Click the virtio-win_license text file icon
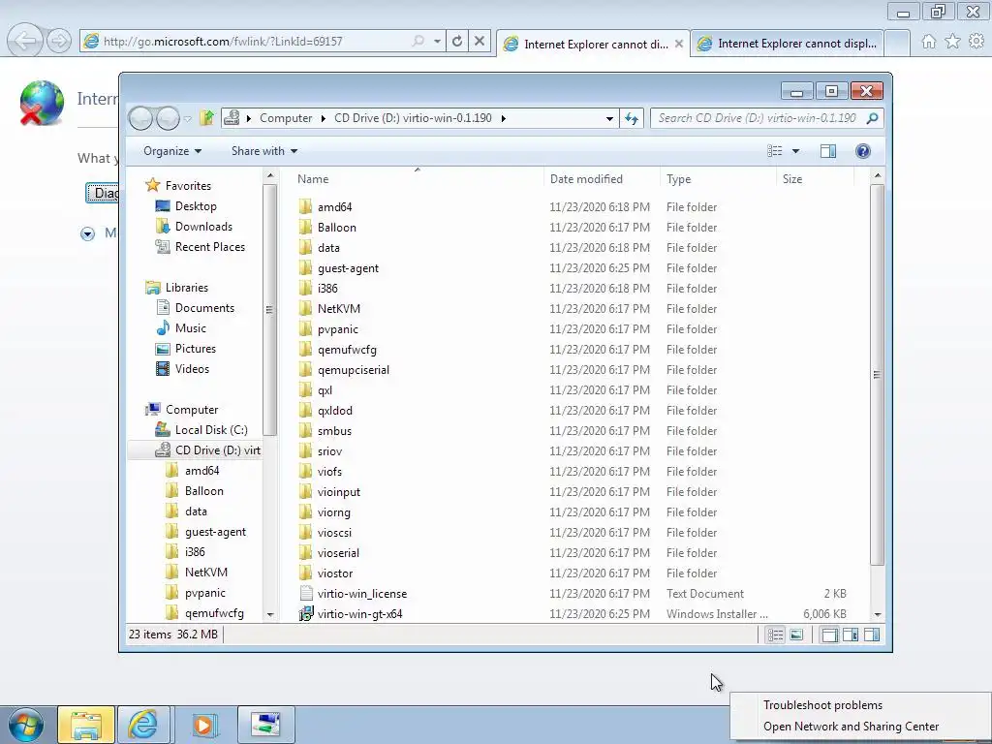This screenshot has width=992, height=744. (306, 594)
